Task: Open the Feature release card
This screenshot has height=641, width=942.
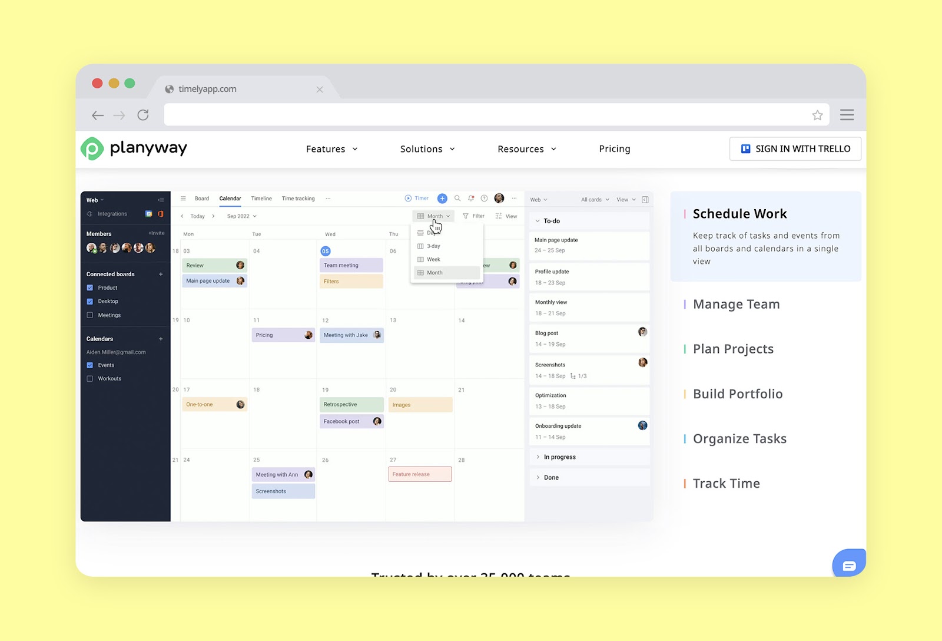Action: (x=419, y=474)
